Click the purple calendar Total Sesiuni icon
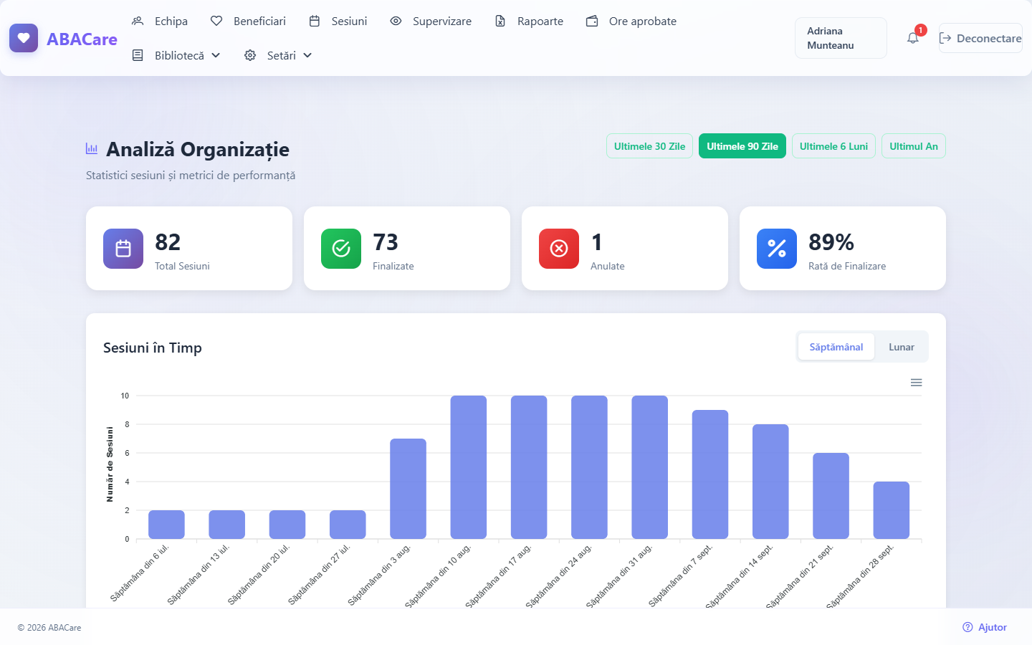 click(123, 249)
